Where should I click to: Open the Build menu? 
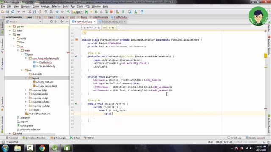coord(66,7)
